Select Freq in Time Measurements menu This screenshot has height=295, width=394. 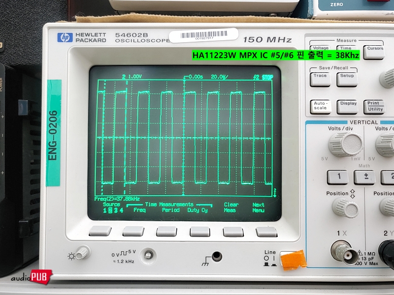[x=140, y=210]
